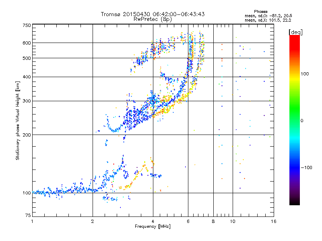Click the colorbar tick label "100" beside yellow

305,74
